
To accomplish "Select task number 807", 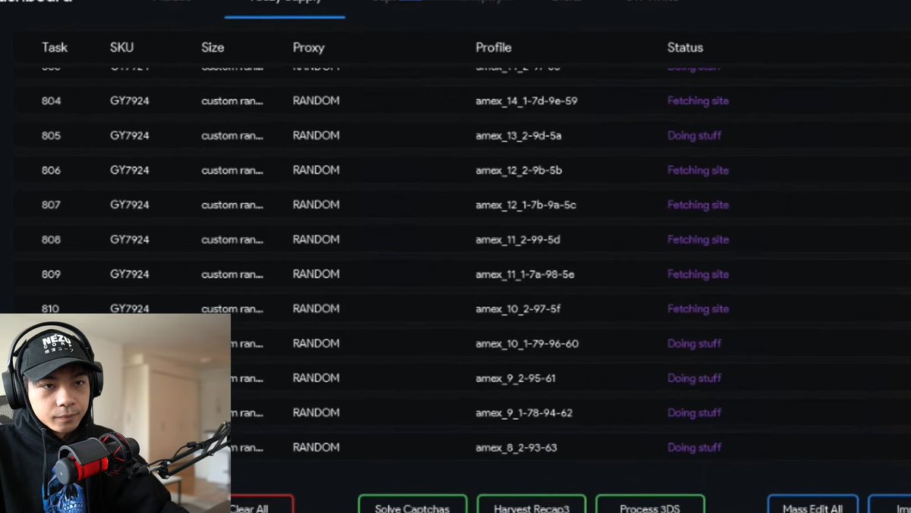I will pos(51,205).
